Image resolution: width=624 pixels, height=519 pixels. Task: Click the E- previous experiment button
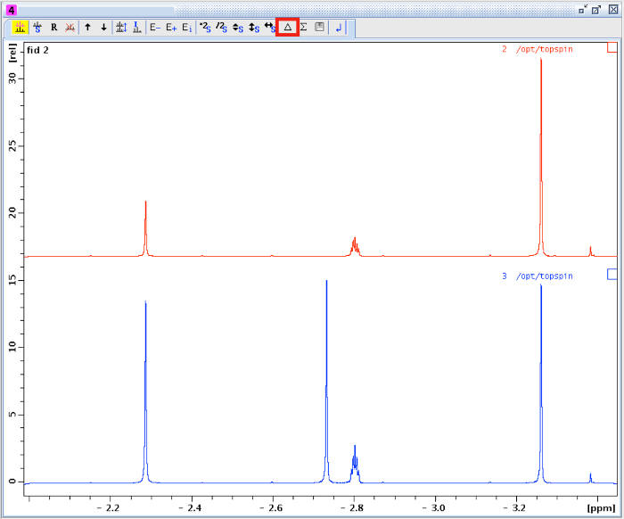pyautogui.click(x=155, y=28)
